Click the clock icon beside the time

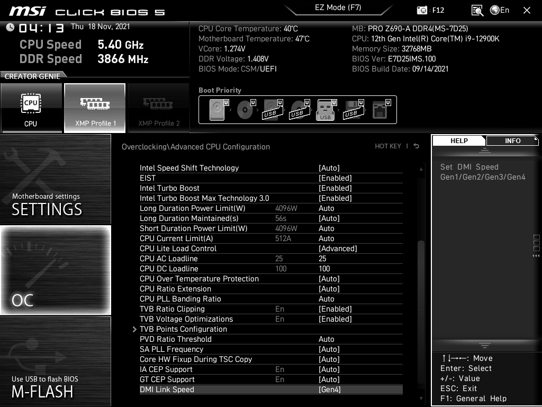click(x=10, y=28)
